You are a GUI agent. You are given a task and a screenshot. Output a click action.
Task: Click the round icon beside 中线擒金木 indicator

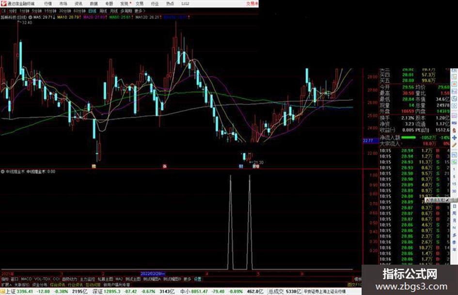pos(3,172)
